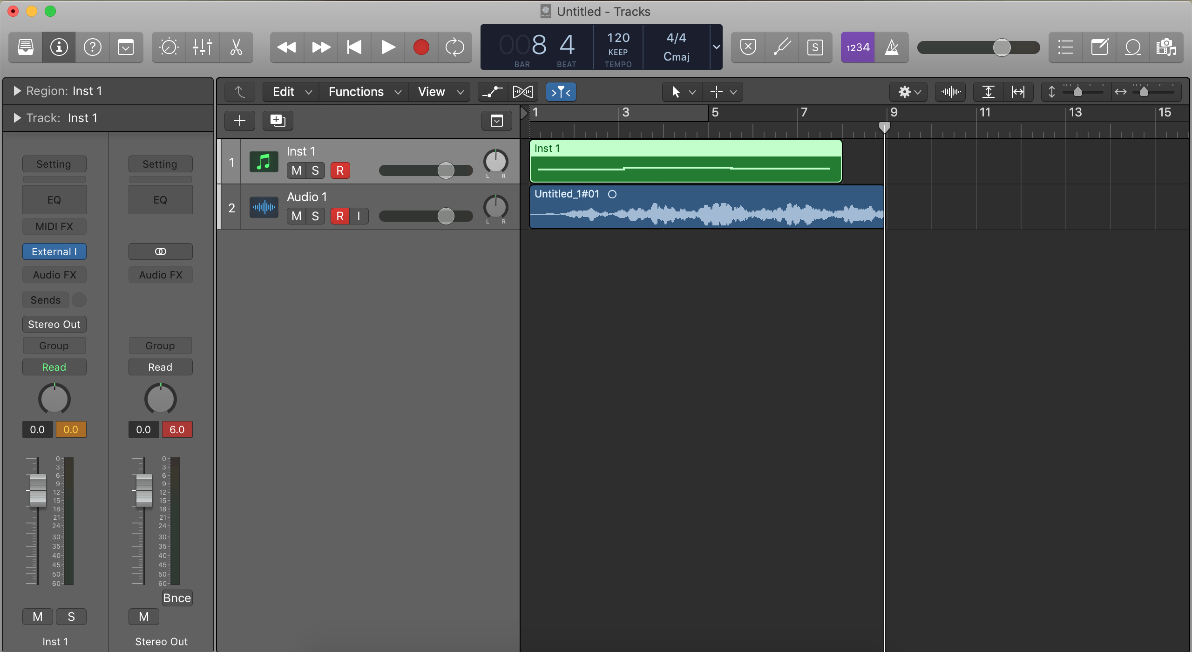Click the Inst 1 track instrument icon

click(x=264, y=162)
